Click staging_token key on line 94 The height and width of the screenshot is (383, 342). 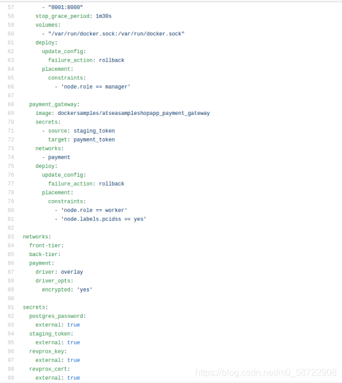click(50, 334)
